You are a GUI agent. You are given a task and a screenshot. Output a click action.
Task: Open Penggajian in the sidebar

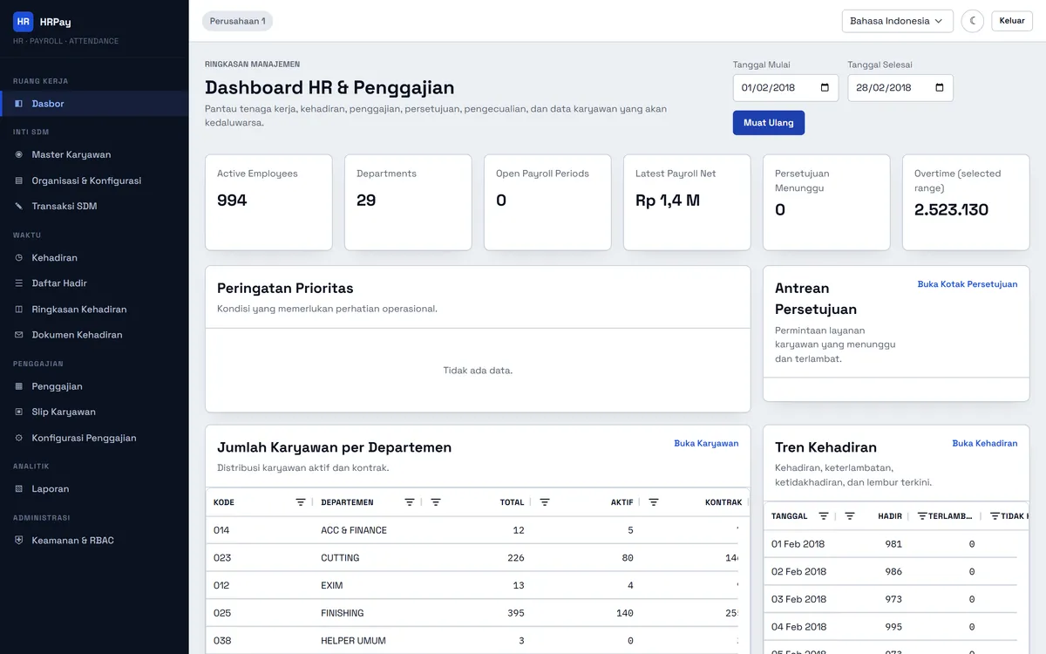94,386
